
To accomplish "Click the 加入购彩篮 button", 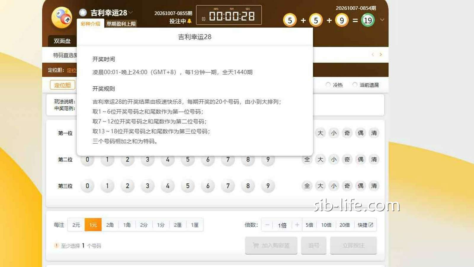I will 271,245.
